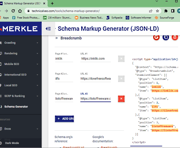Click the URL #3 listoffreeware field
Viewport: 180px width, 148px height.
pos(96,99)
